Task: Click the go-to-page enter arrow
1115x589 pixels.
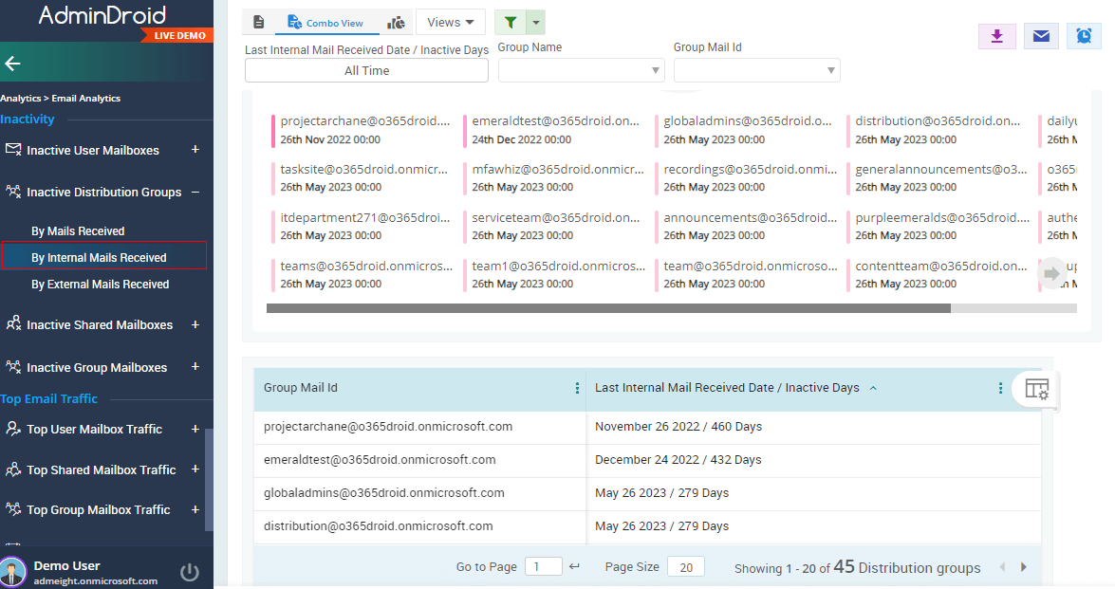Action: point(574,566)
